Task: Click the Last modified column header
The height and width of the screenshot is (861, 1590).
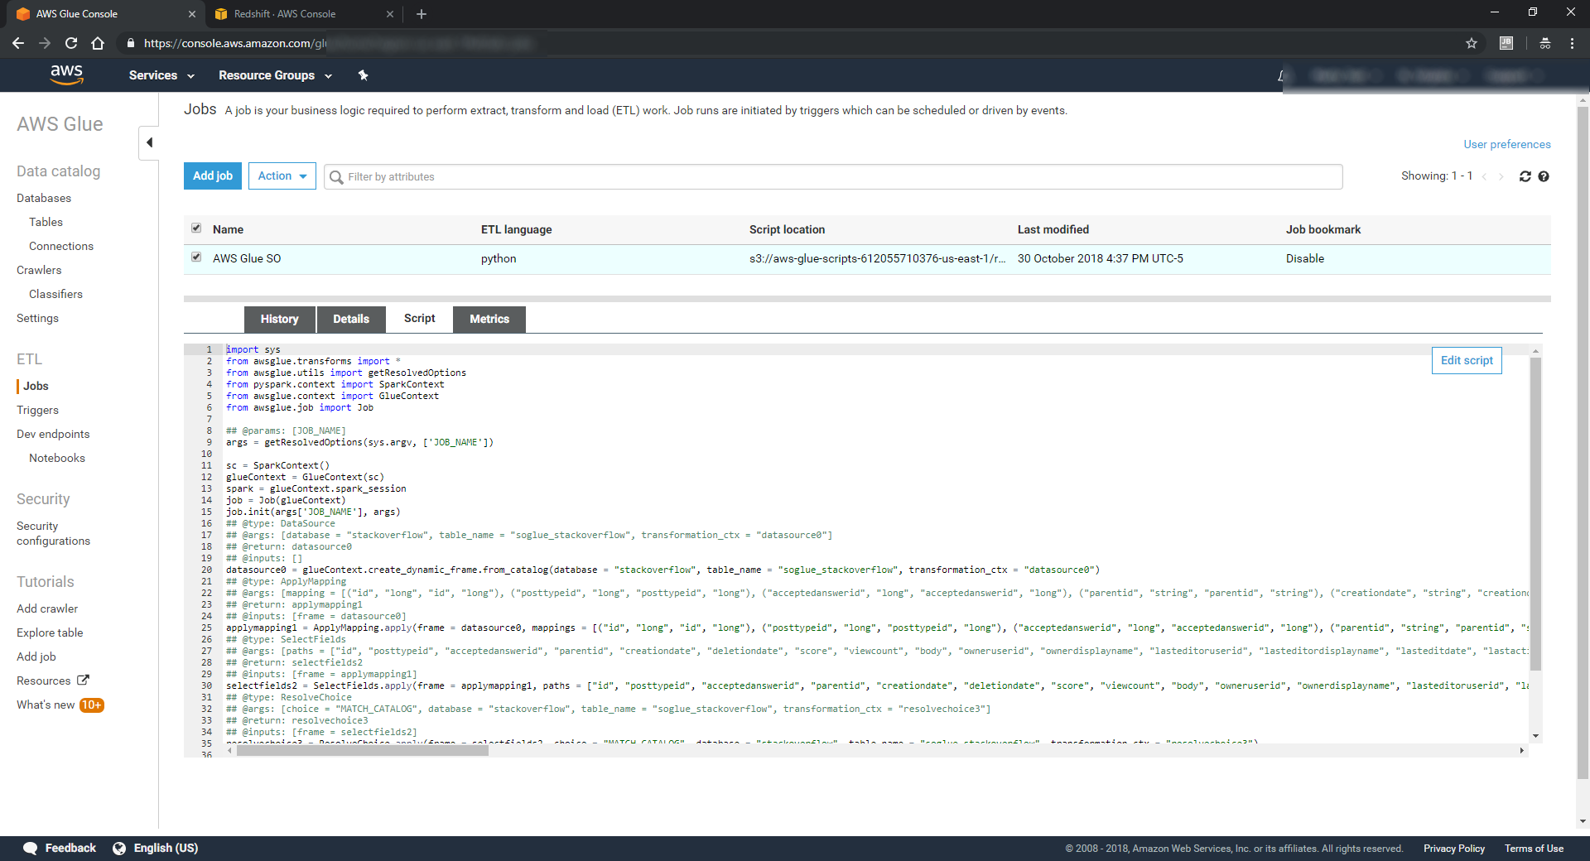Action: point(1053,229)
